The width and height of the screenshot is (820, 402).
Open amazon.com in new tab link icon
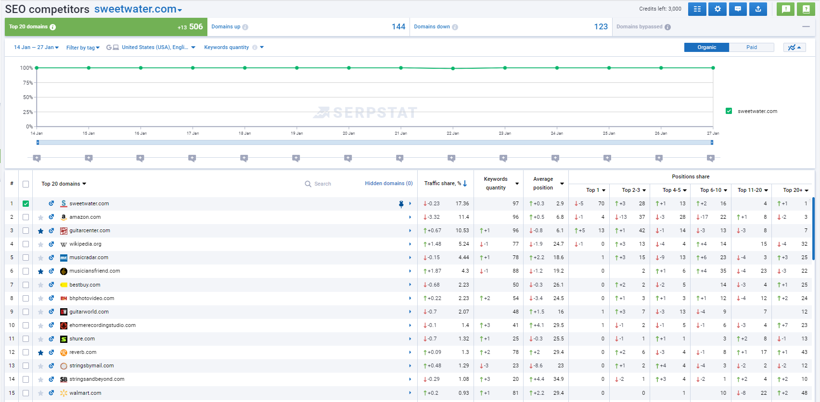pyautogui.click(x=51, y=217)
